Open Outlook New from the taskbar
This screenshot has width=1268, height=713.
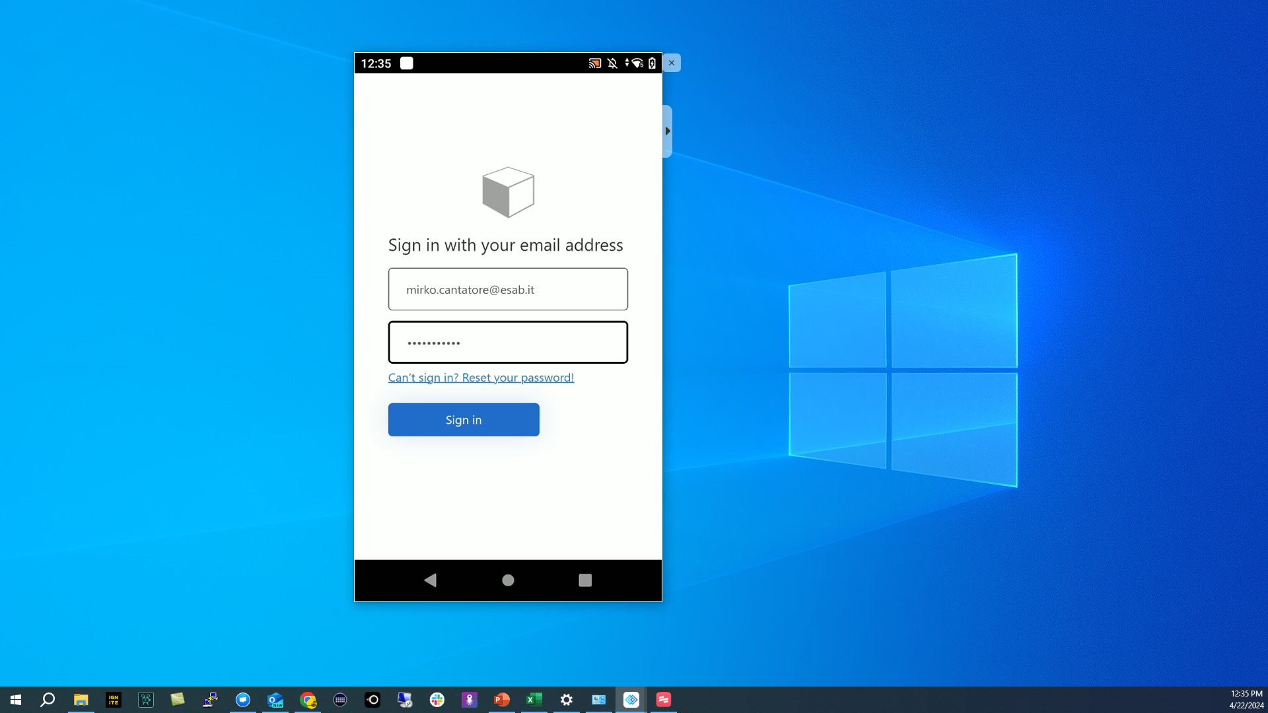pos(275,700)
